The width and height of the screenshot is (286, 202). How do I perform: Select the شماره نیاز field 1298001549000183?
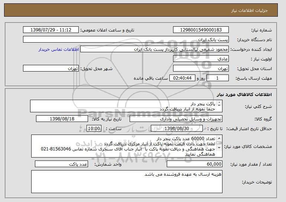[x=201, y=30]
